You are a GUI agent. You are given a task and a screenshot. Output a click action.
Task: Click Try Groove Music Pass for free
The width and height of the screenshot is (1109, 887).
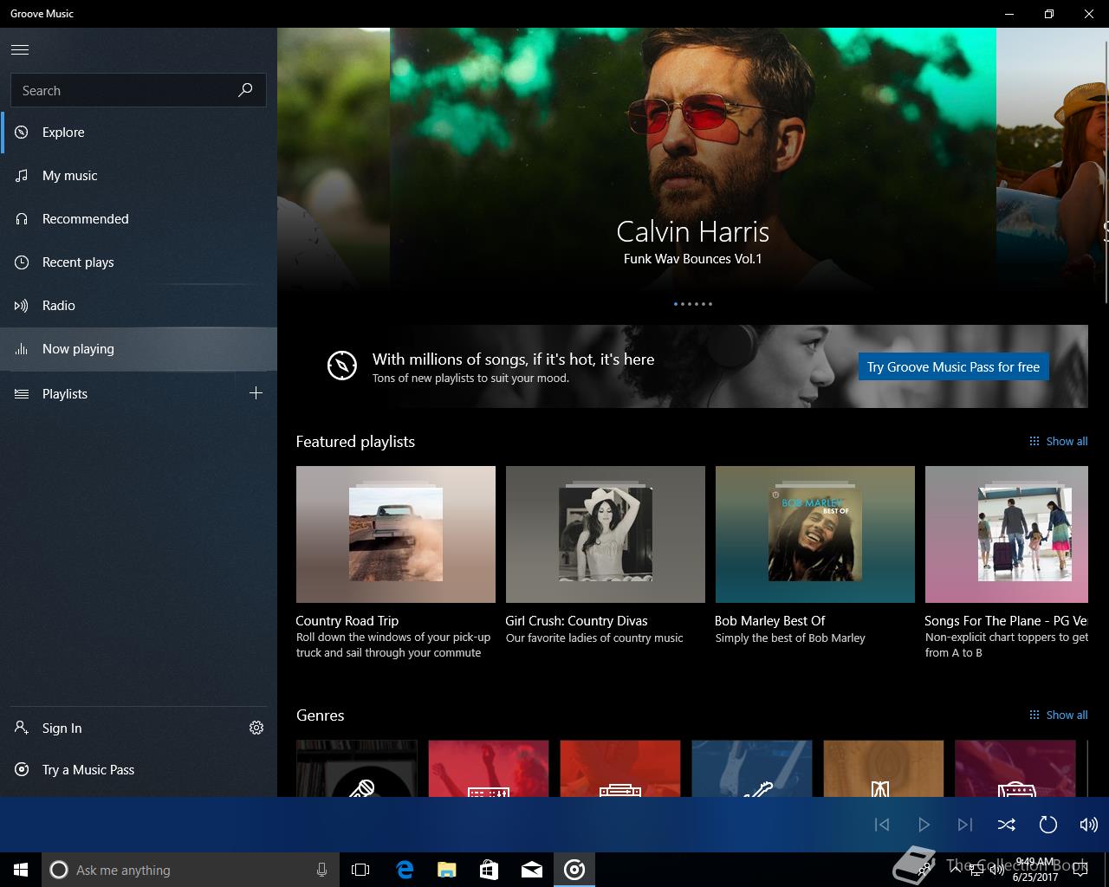click(953, 367)
